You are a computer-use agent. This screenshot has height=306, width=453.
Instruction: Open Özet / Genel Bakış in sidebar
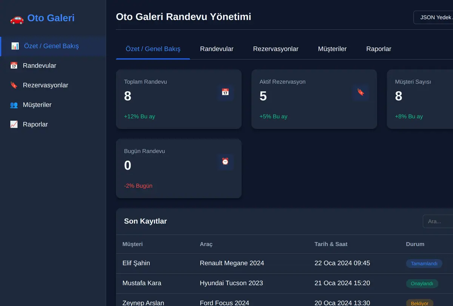point(53,46)
